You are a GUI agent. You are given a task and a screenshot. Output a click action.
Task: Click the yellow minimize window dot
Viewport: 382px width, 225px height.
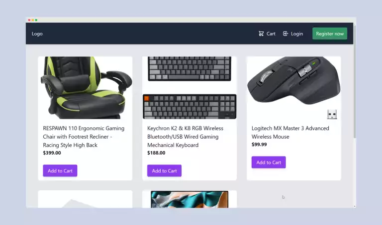(33, 20)
